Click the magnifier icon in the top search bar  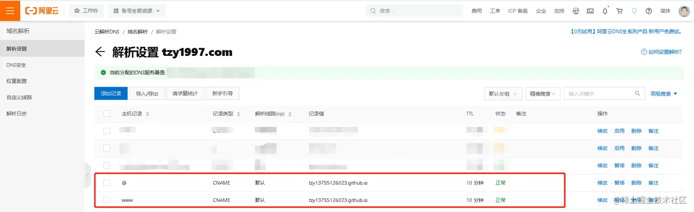click(373, 11)
